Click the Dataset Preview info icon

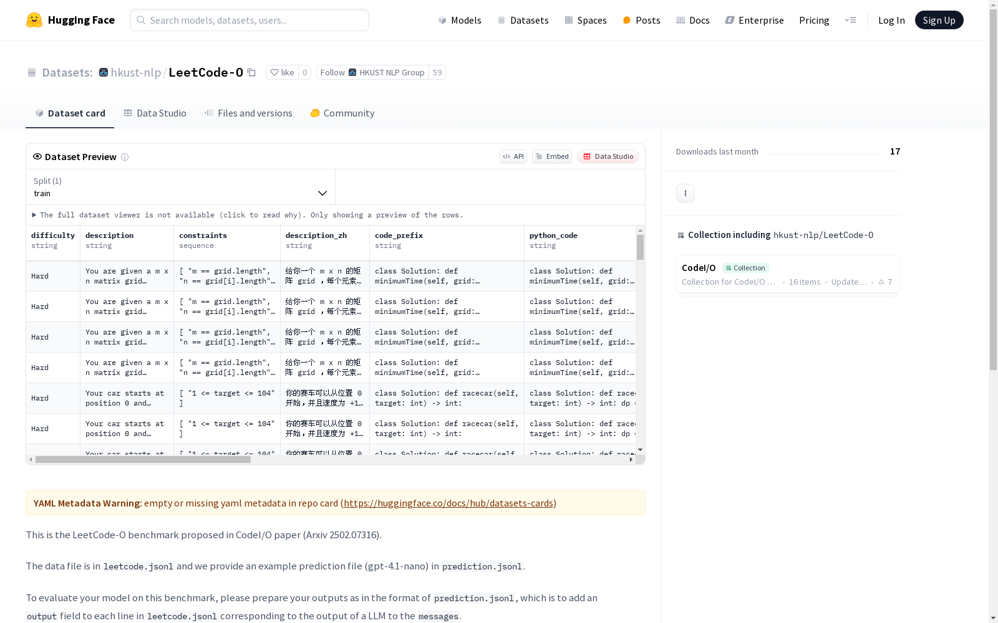[125, 157]
